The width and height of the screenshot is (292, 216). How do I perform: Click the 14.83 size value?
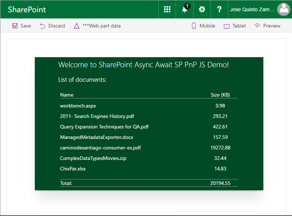220,169
